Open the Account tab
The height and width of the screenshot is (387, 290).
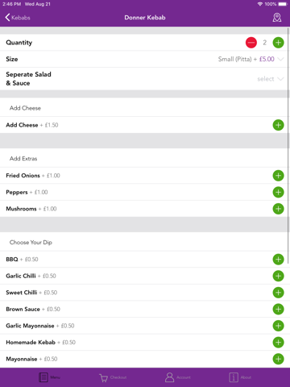[177, 377]
